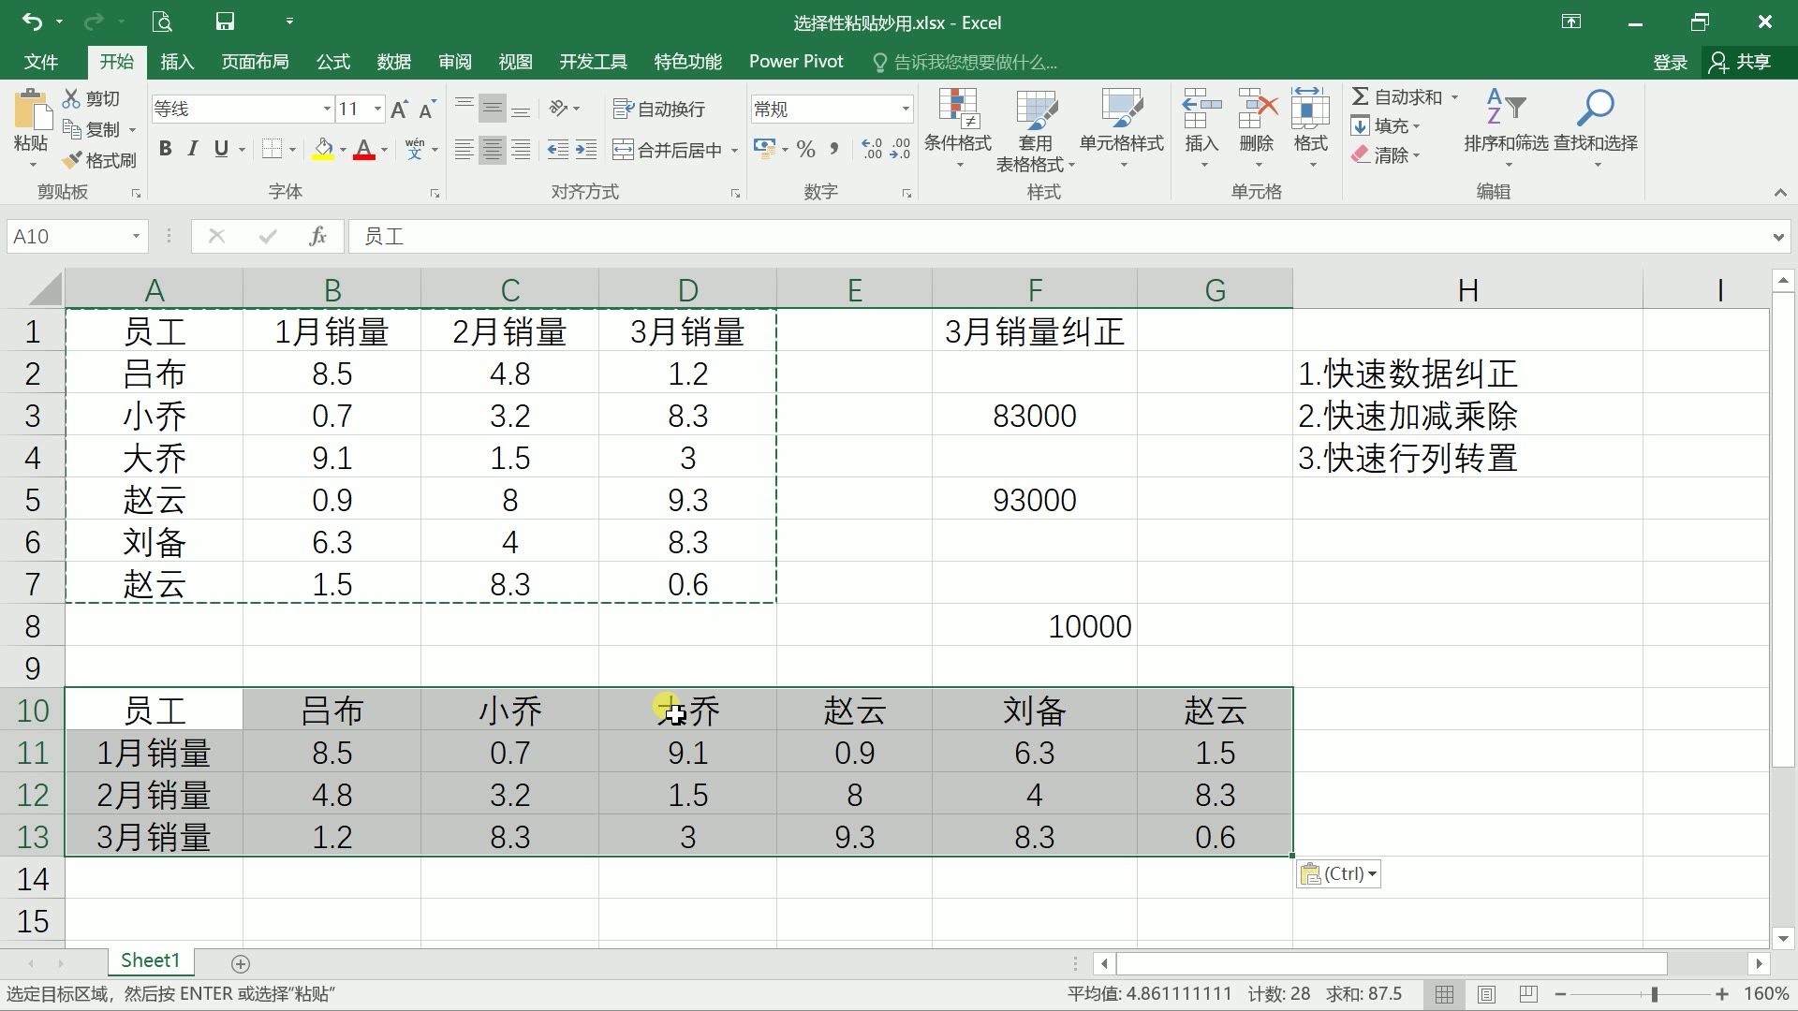Enable text wrapping with 自动换行
This screenshot has width=1798, height=1011.
click(x=658, y=108)
